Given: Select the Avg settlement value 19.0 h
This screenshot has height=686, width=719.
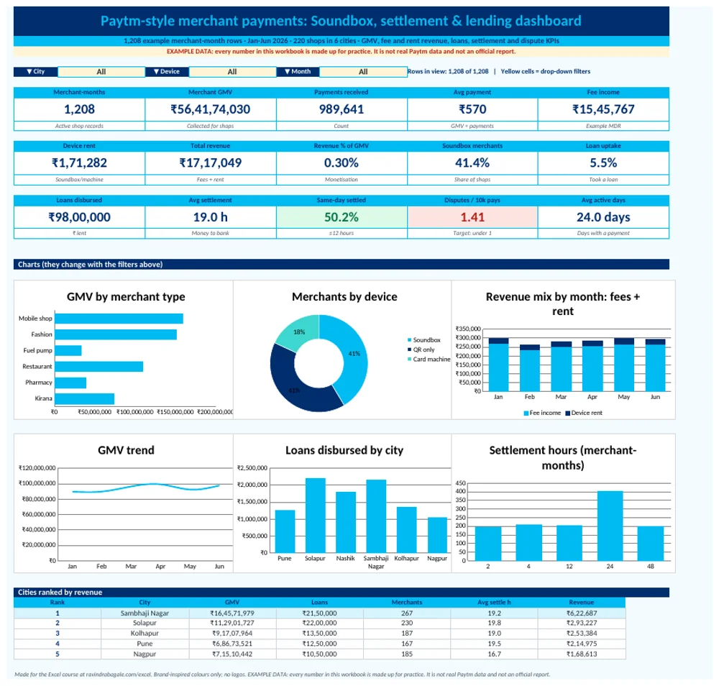Looking at the screenshot, I should pos(211,217).
